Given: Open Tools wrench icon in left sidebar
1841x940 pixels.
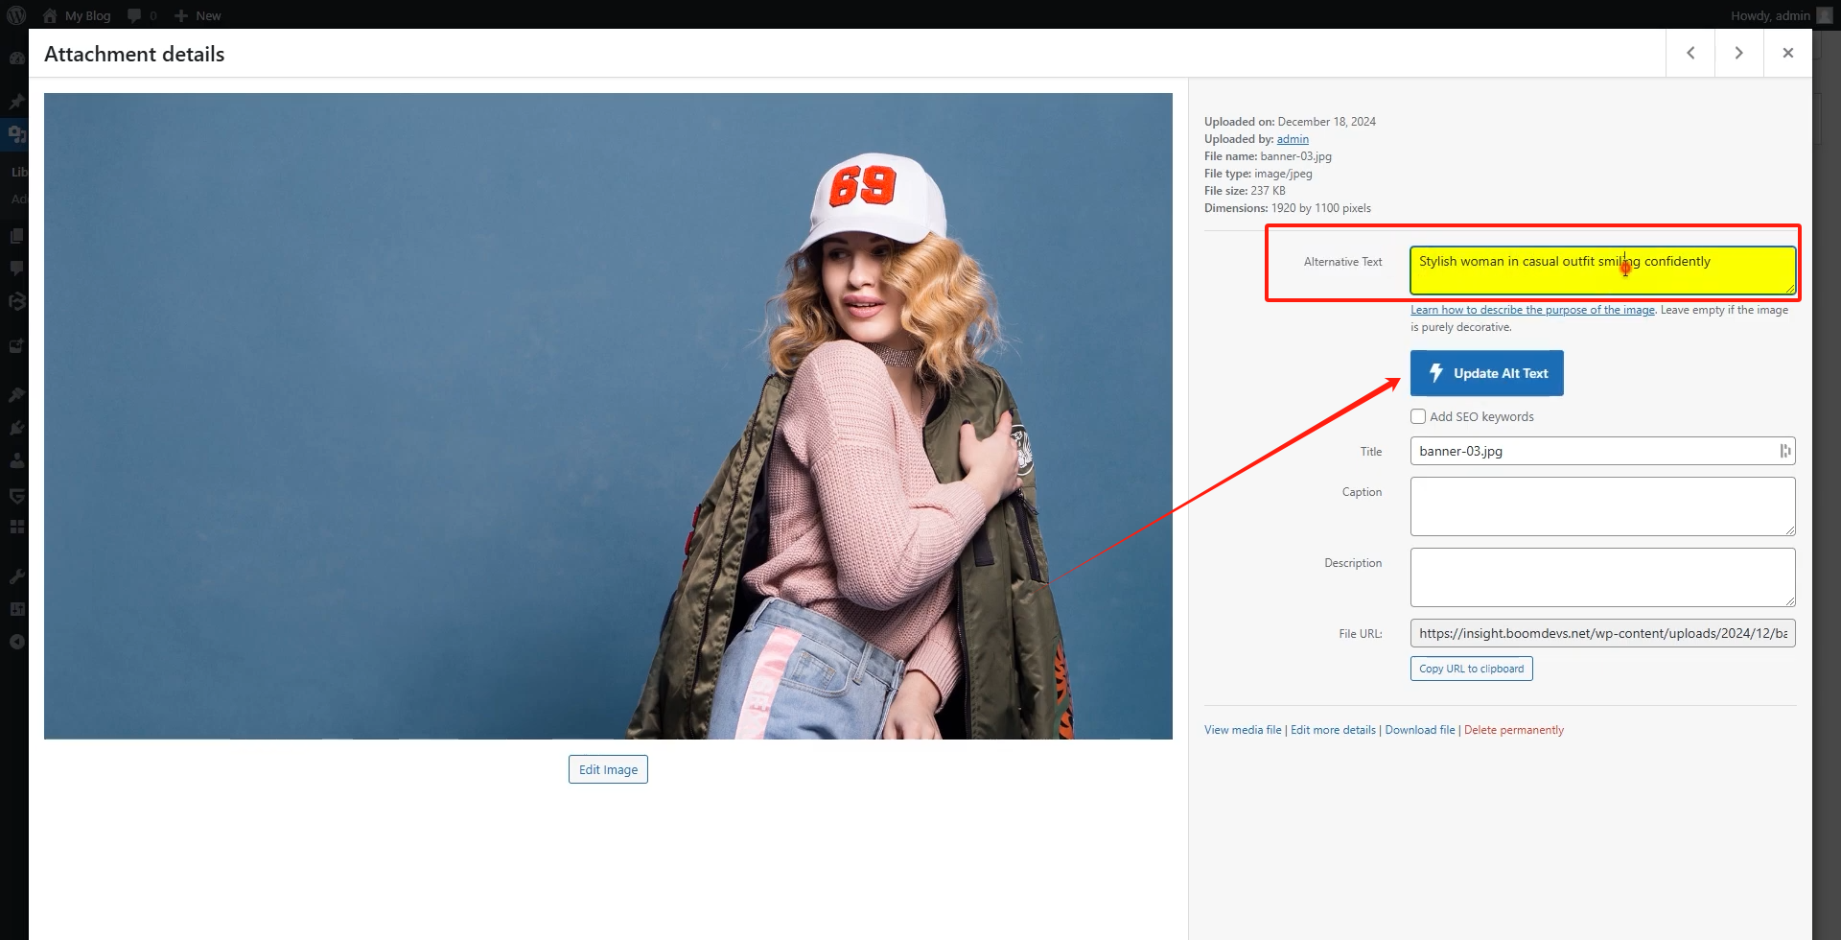Looking at the screenshot, I should [16, 576].
